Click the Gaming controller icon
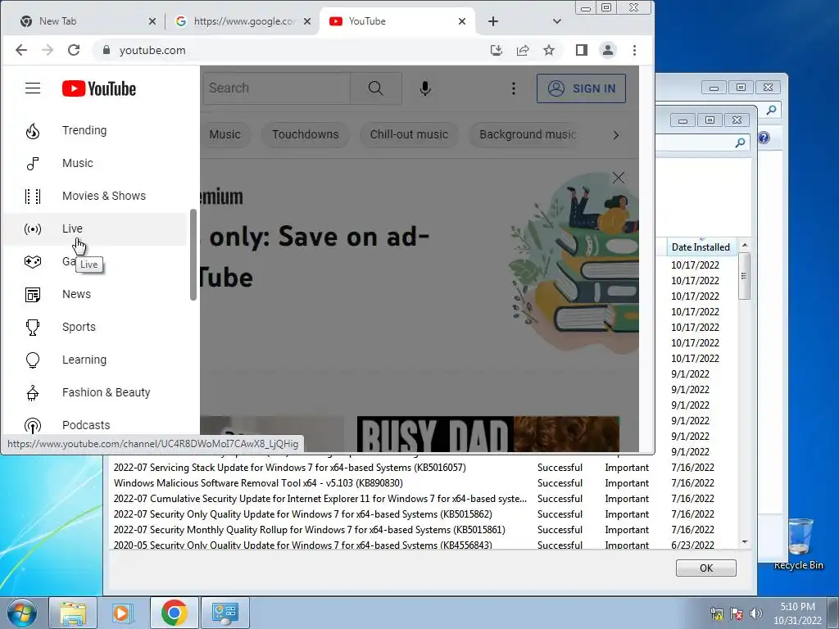The height and width of the screenshot is (629, 839). click(x=33, y=261)
